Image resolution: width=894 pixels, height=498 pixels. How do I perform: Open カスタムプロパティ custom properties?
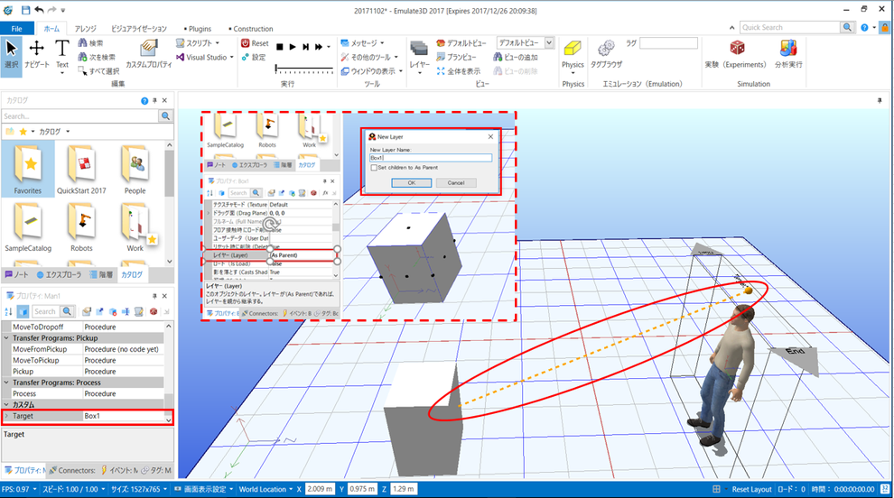149,55
